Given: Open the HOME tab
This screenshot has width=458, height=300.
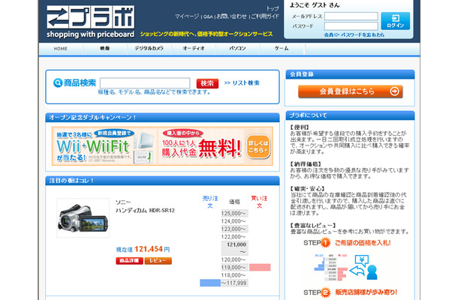Looking at the screenshot, I should (x=61, y=49).
